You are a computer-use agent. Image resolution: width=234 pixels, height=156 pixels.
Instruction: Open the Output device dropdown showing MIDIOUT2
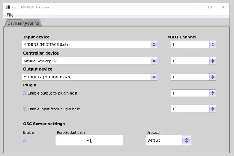(x=90, y=77)
